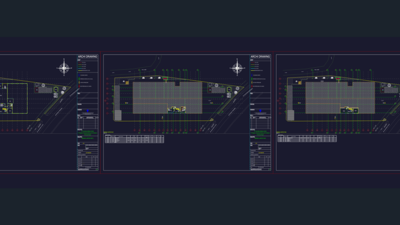Select the hatched main building on the middle sheet
The image size is (400, 225).
click(x=167, y=97)
